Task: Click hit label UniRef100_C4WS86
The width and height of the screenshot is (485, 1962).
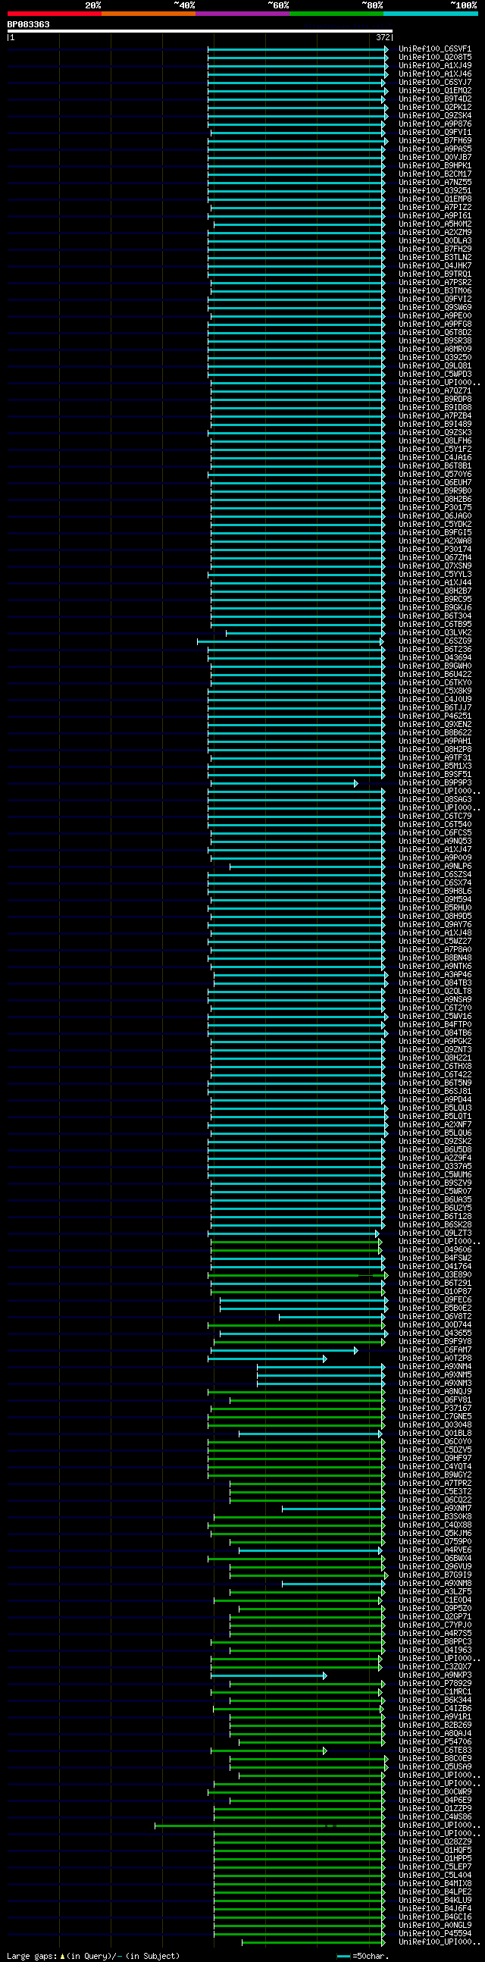Action: pos(435,1816)
